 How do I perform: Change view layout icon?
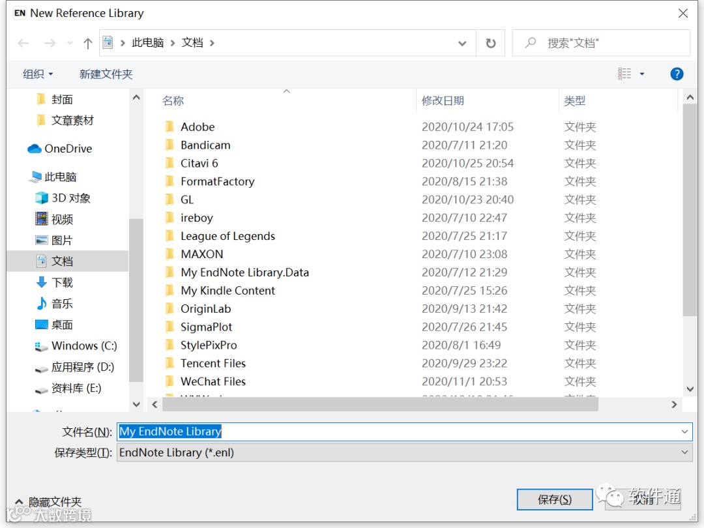click(624, 74)
